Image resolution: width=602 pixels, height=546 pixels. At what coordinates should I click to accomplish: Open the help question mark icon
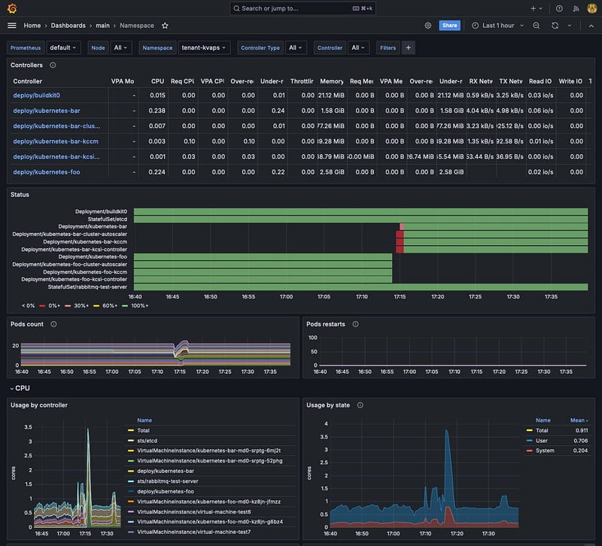[559, 8]
